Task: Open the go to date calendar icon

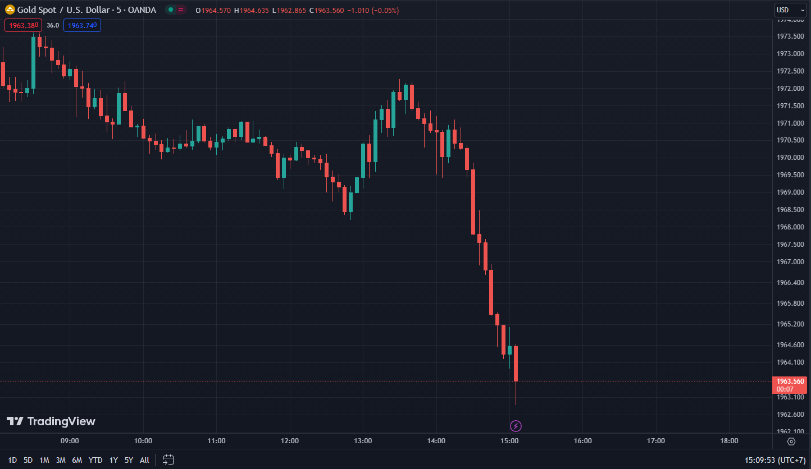Action: [x=168, y=460]
